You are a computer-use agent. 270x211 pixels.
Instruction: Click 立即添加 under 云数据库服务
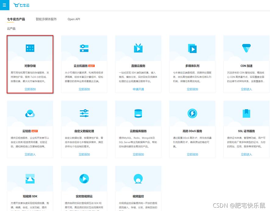[x=138, y=155]
